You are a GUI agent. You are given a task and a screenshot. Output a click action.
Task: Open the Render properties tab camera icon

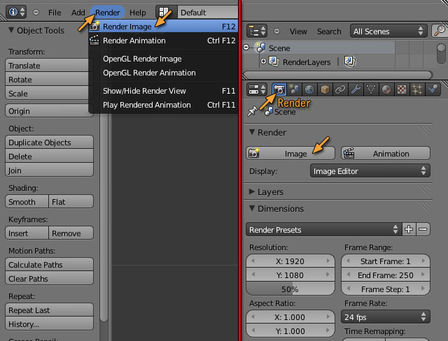(279, 89)
